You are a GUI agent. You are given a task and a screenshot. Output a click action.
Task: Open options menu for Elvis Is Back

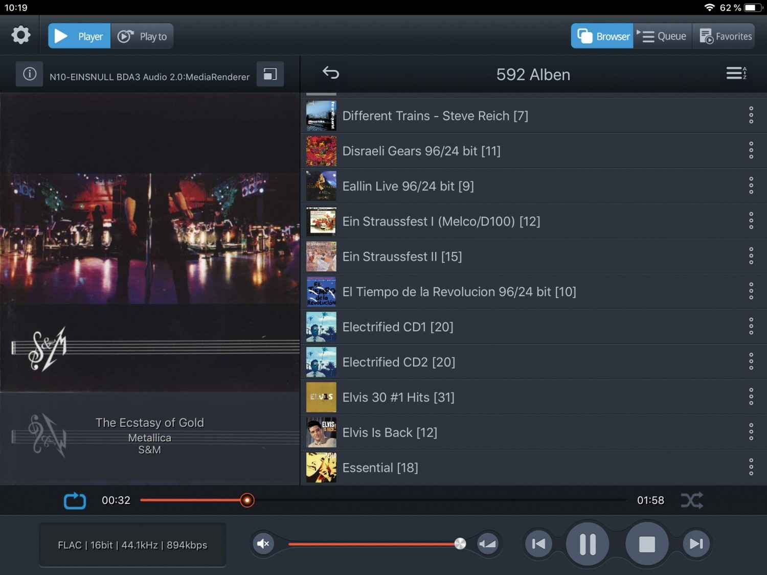click(751, 432)
